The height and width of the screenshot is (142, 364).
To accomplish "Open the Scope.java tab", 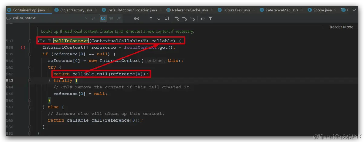I will [322, 10].
